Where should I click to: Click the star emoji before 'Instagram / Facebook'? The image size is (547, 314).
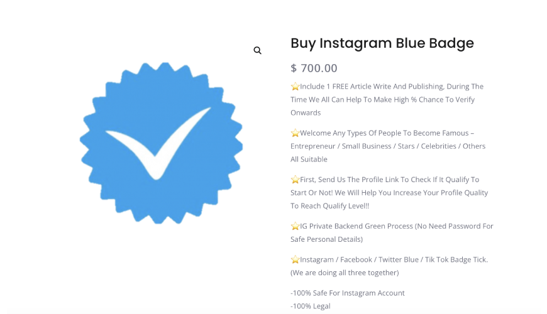(295, 259)
